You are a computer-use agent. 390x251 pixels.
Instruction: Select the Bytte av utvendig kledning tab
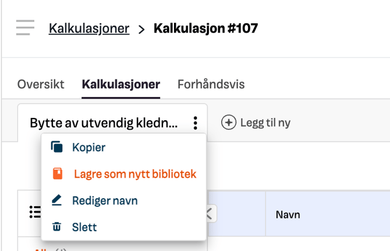(x=104, y=123)
